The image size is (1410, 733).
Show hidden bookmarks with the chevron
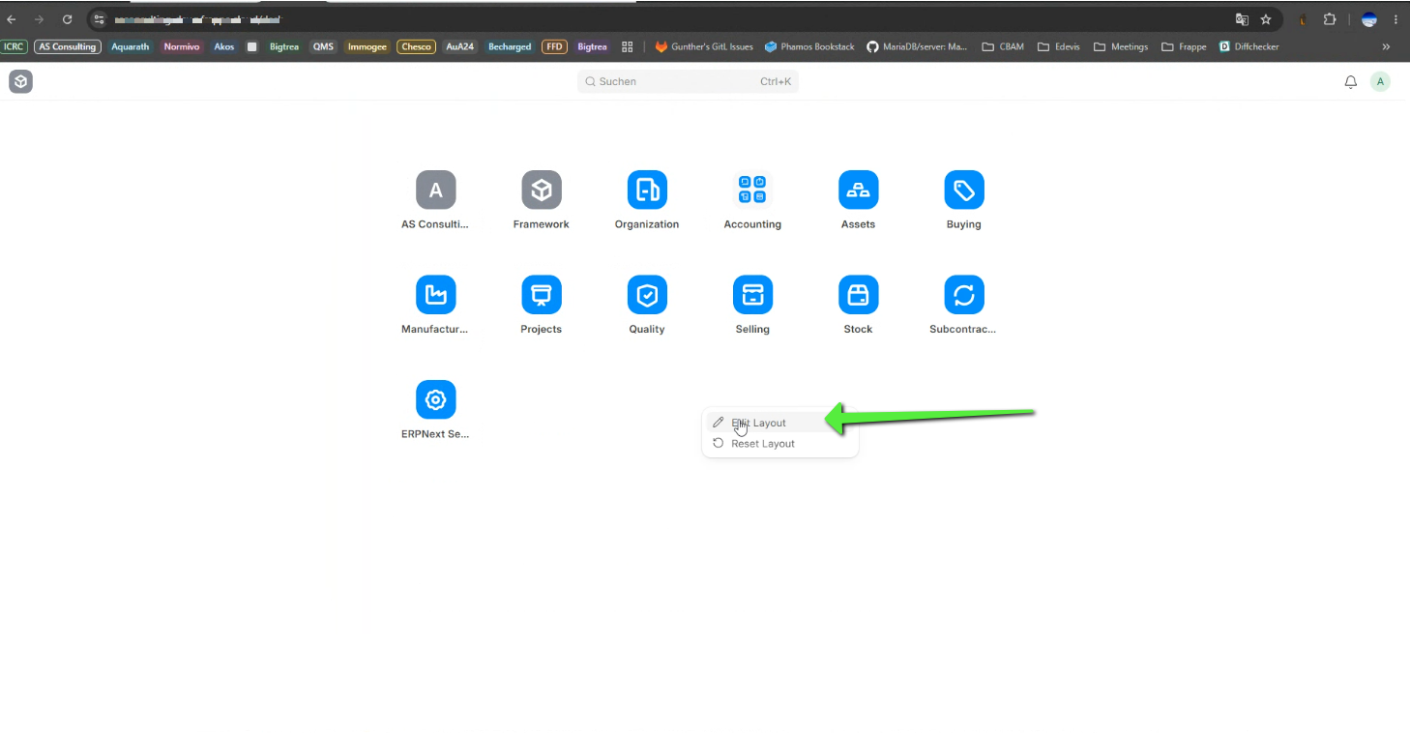(x=1386, y=46)
